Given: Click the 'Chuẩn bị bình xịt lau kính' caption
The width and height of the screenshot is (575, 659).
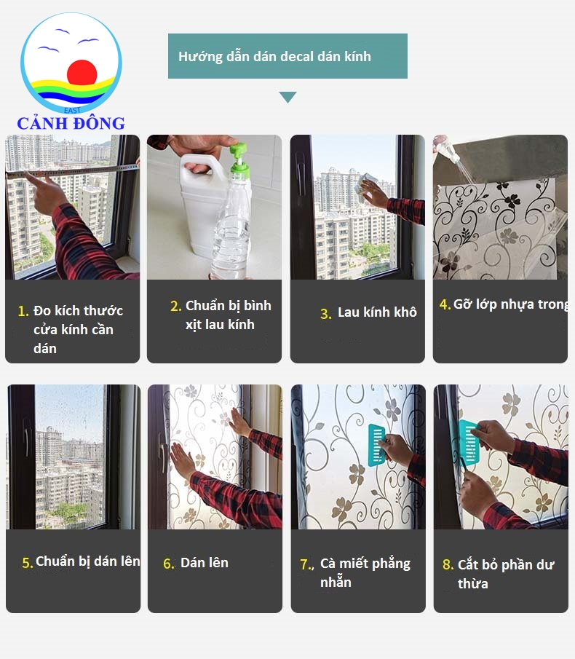Looking at the screenshot, I should coord(221,315).
